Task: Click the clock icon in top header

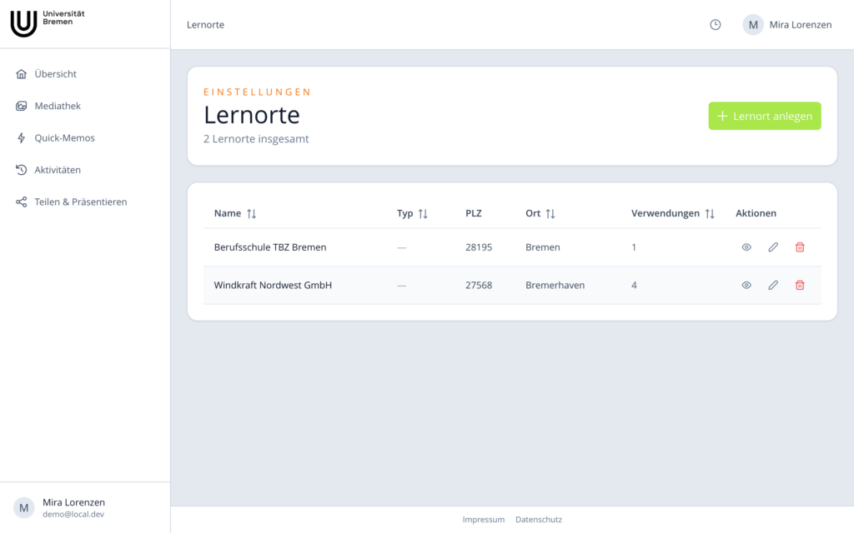Action: [715, 24]
